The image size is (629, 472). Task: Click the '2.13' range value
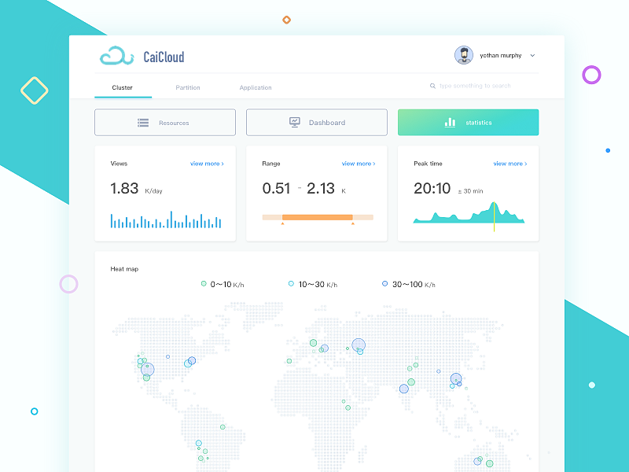point(321,188)
